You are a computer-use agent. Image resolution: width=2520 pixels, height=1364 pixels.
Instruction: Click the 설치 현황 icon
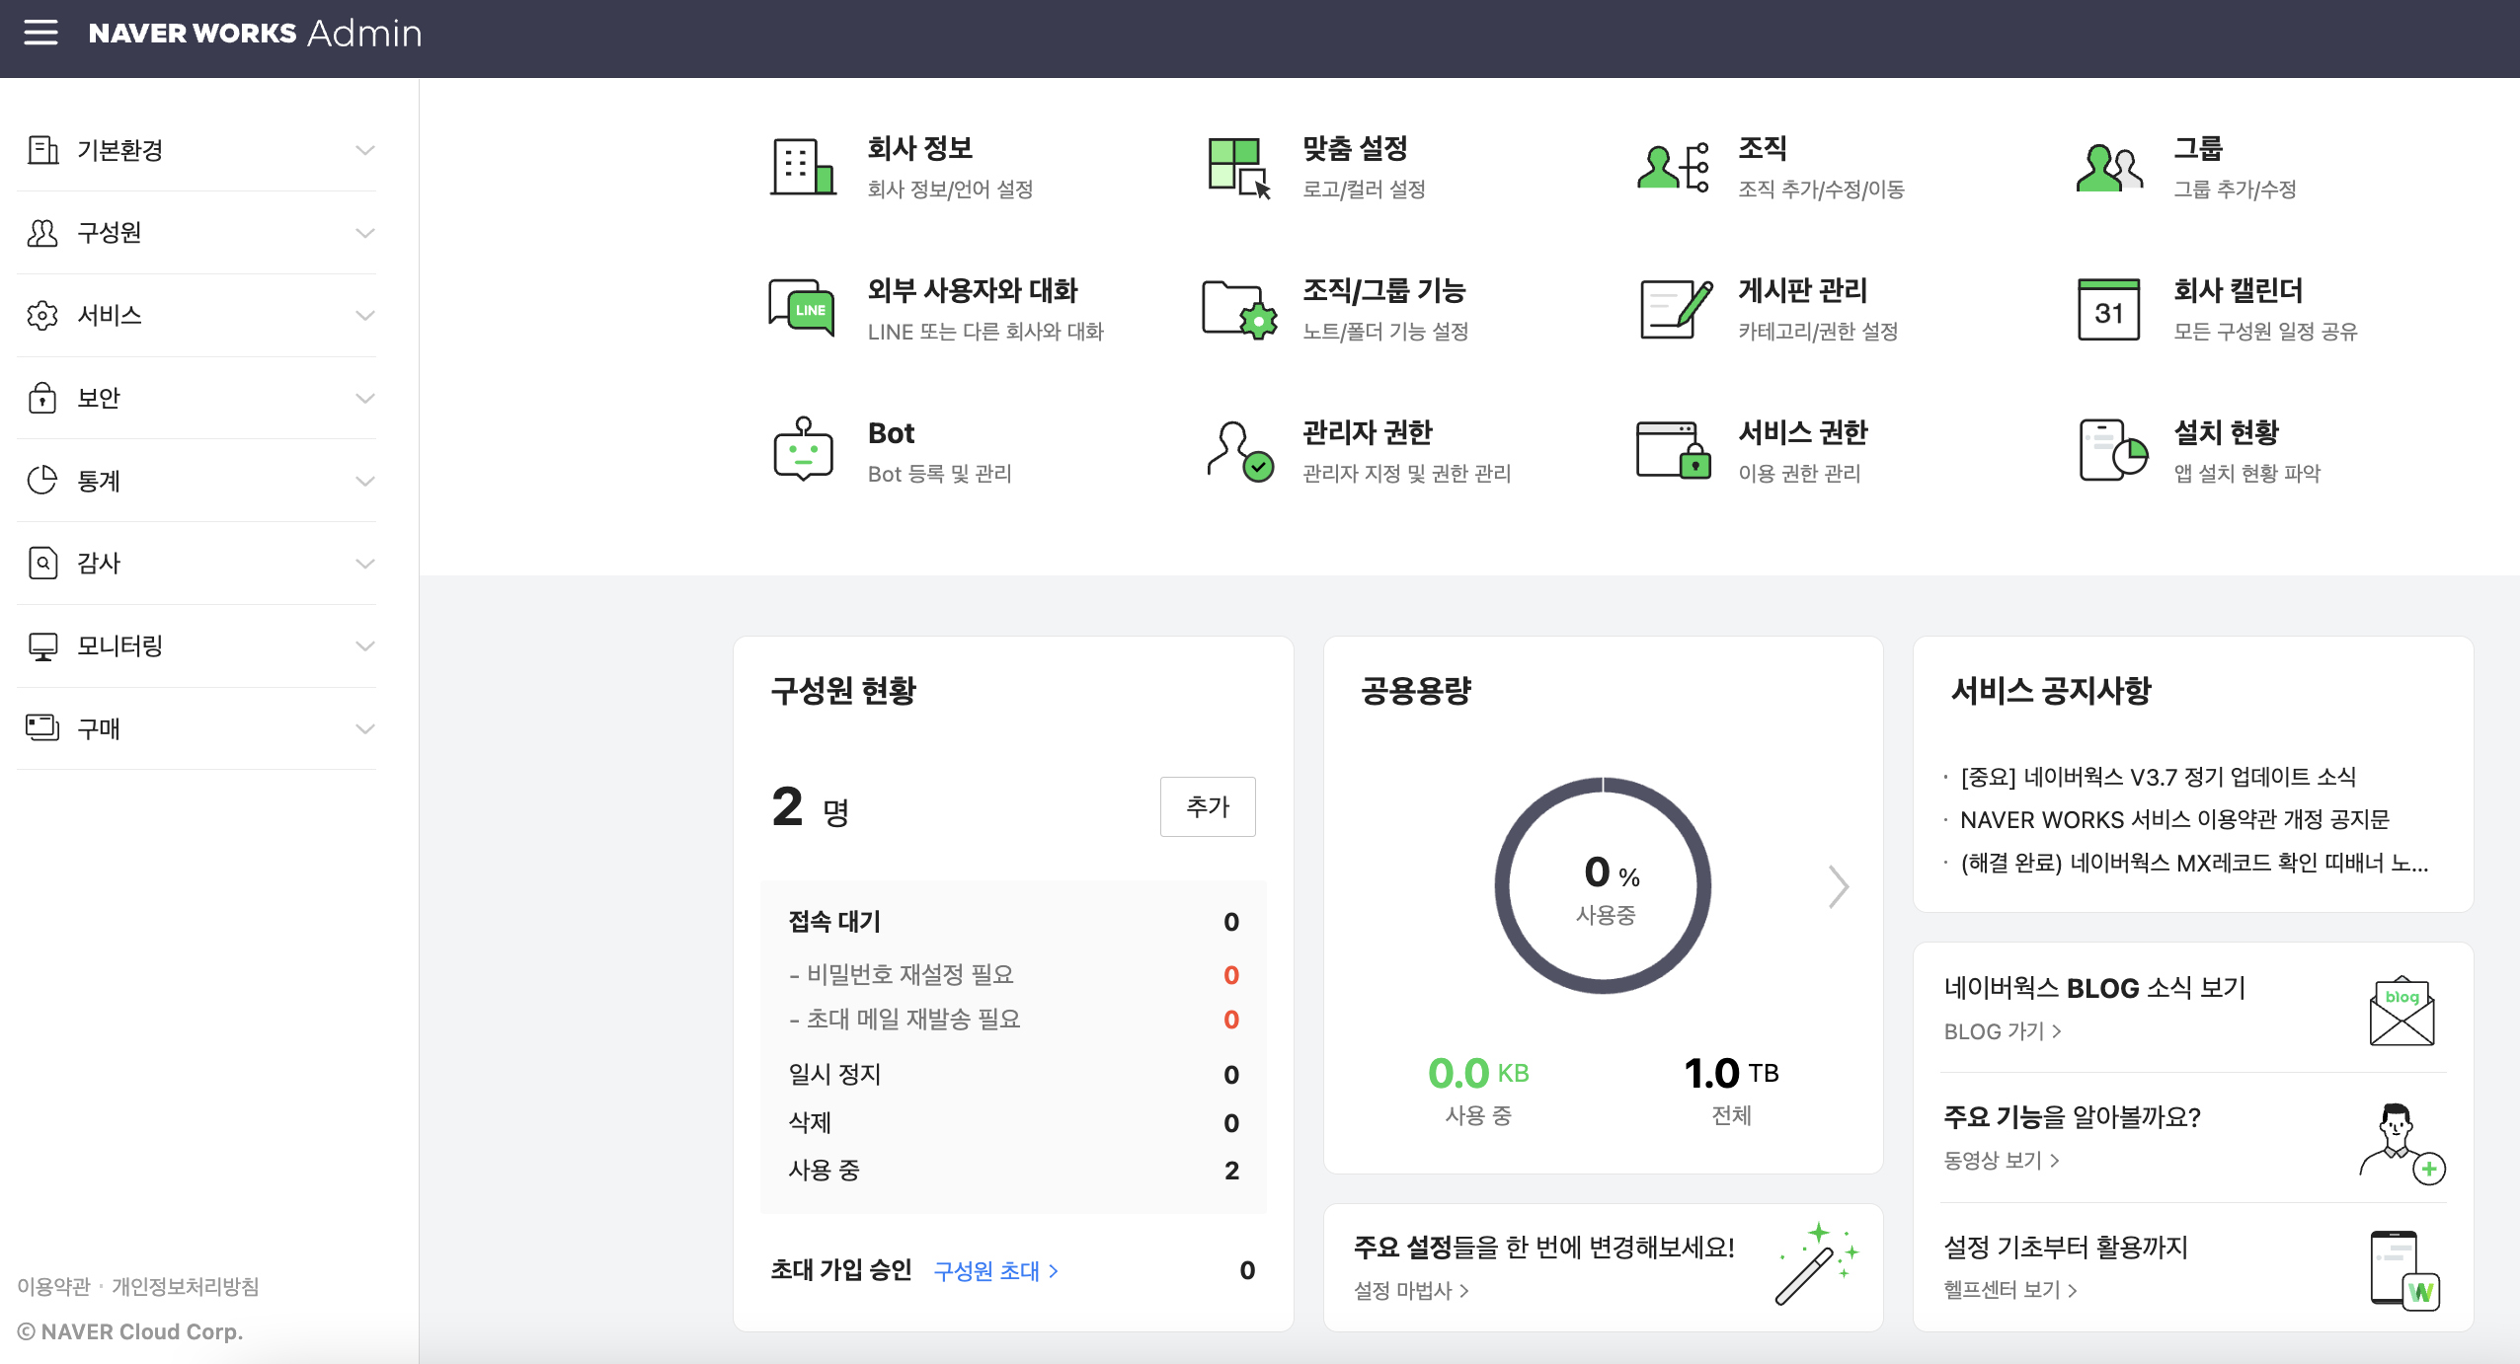tap(2112, 450)
